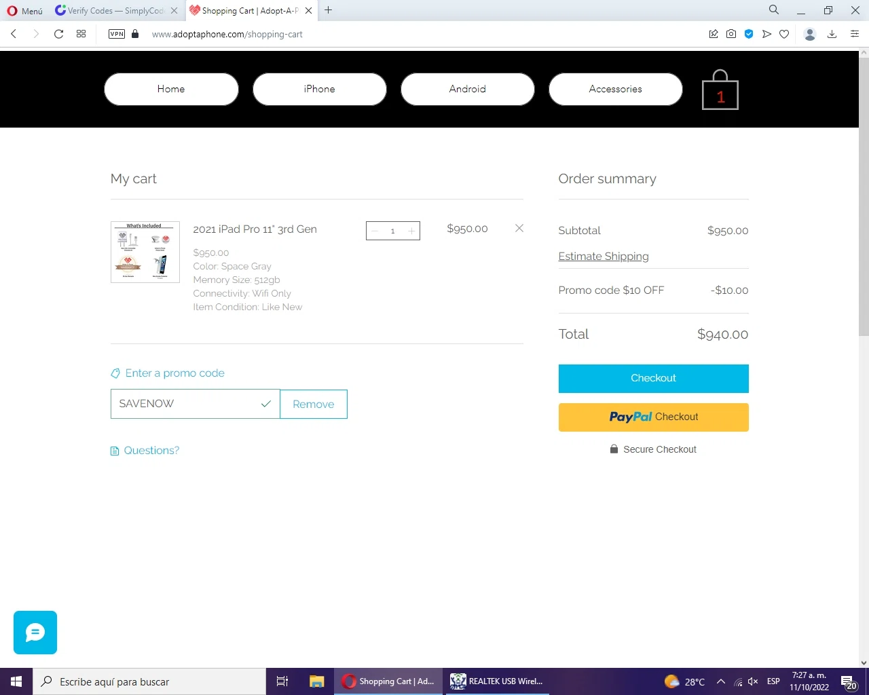869x695 pixels.
Task: Click the snapshot camera icon
Action: (x=731, y=34)
